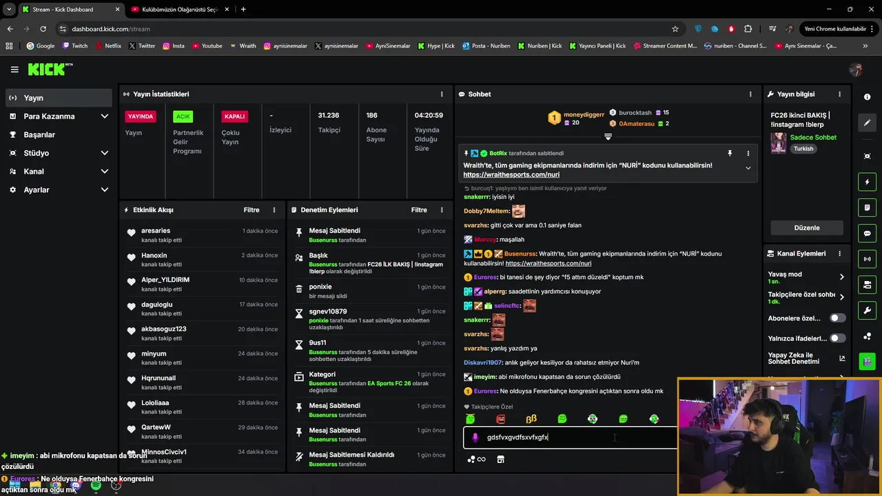Open the Twitch bookmark

[75, 46]
